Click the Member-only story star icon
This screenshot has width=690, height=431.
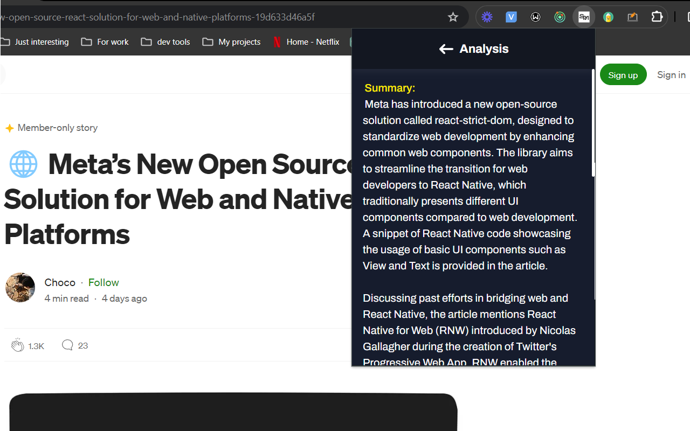[9, 128]
